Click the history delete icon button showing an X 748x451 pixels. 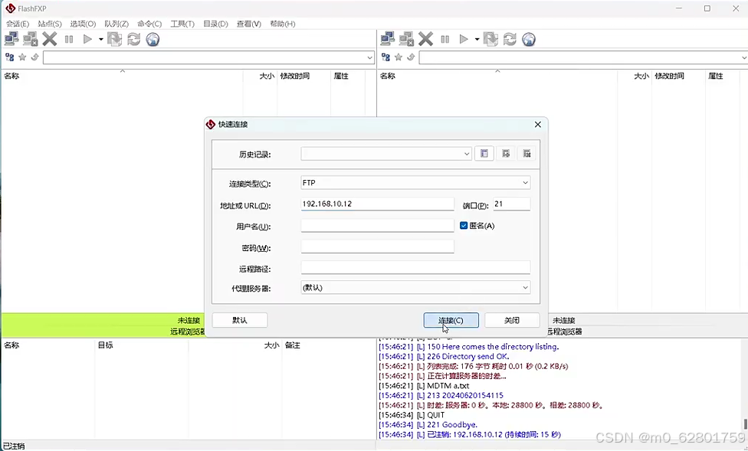pos(527,153)
